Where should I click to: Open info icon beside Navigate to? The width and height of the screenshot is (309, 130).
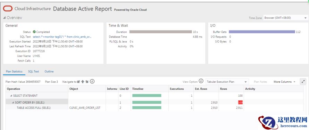tap(92, 81)
